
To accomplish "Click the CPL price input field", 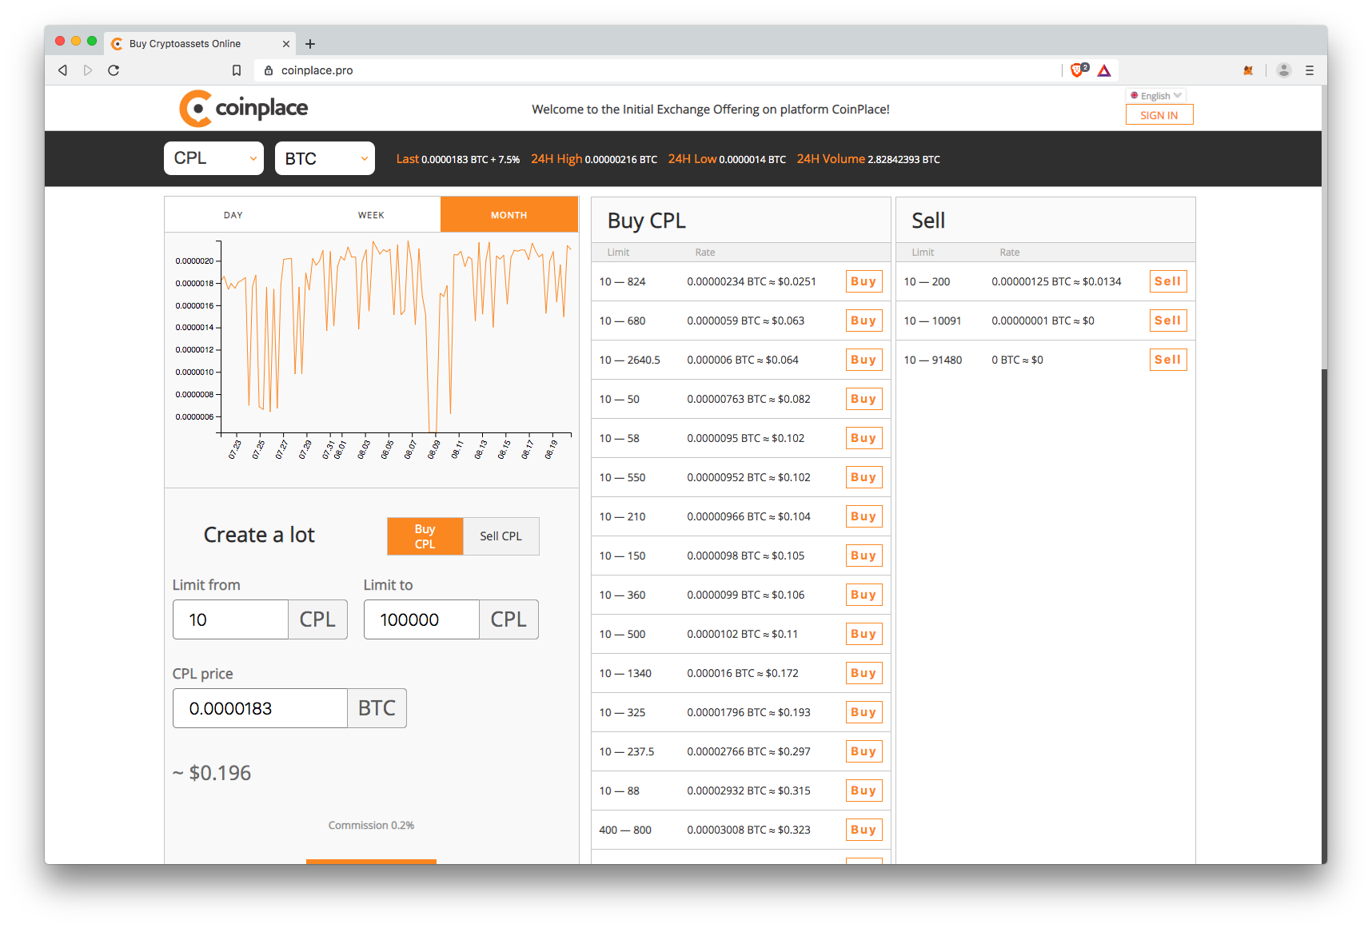I will pyautogui.click(x=260, y=708).
